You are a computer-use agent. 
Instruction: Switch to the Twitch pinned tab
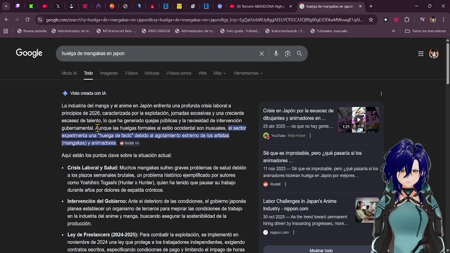coord(18,6)
